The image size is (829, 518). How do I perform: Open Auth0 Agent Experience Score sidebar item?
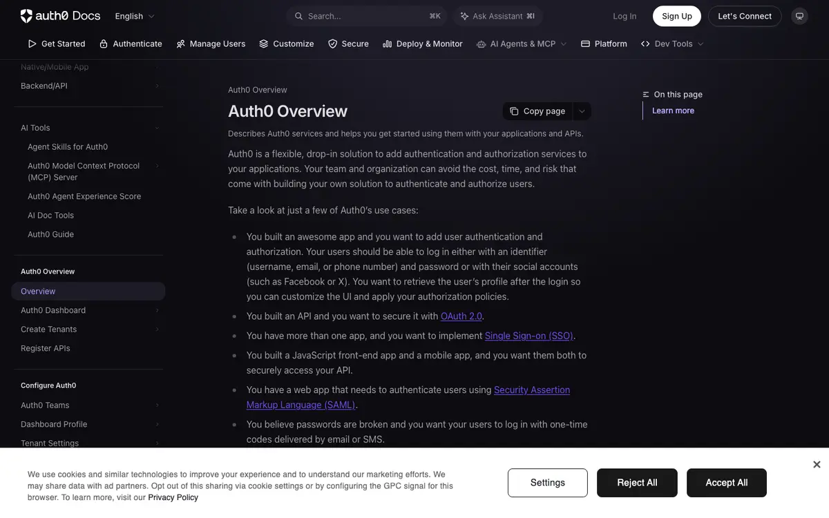point(84,196)
